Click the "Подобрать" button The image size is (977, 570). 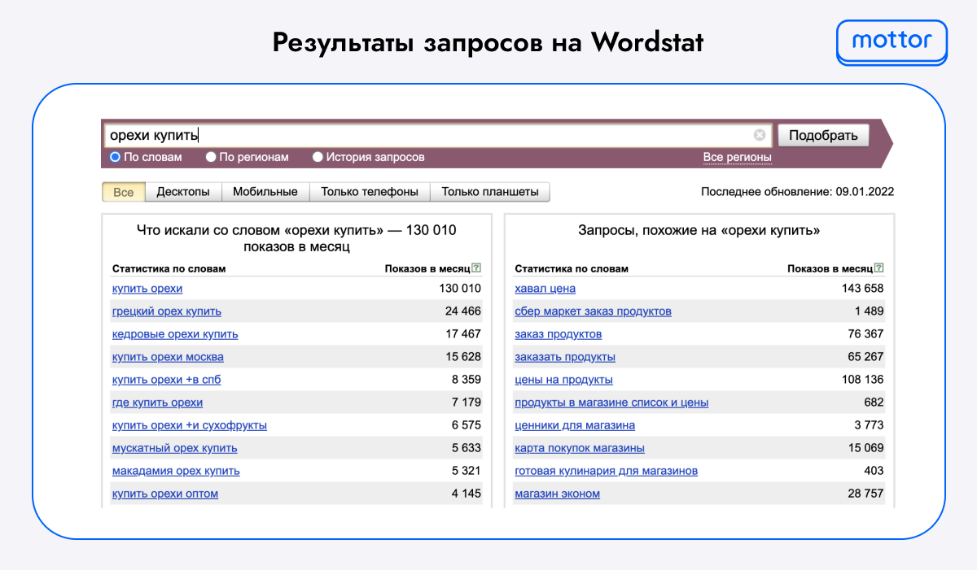(x=823, y=135)
